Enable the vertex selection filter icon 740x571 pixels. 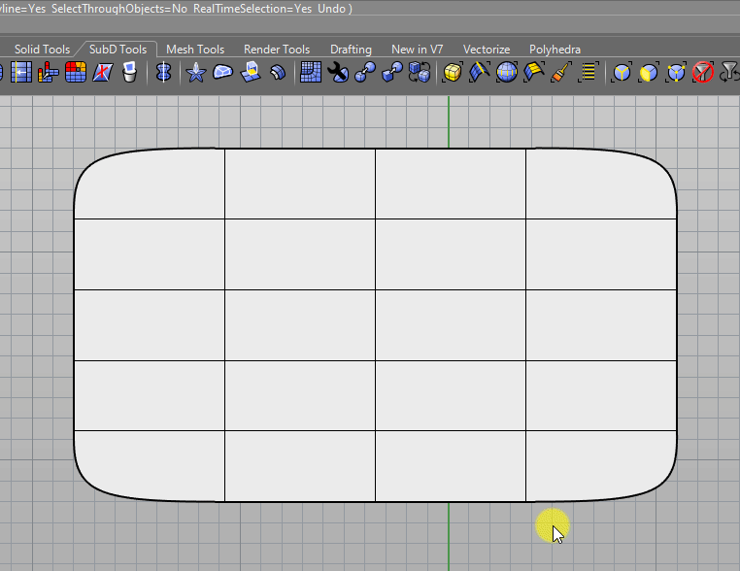tap(676, 72)
